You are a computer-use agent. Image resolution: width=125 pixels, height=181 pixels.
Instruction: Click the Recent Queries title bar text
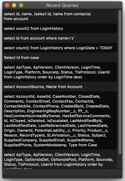(62, 5)
